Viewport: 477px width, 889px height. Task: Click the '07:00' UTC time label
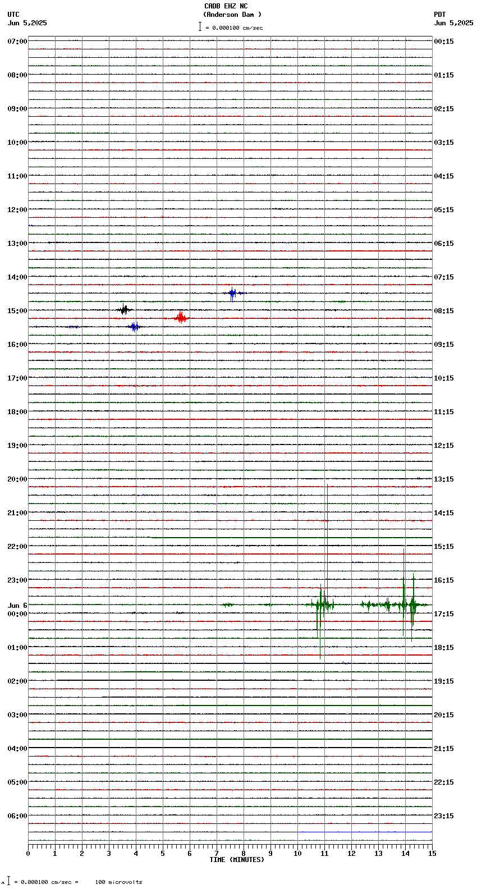coord(17,42)
